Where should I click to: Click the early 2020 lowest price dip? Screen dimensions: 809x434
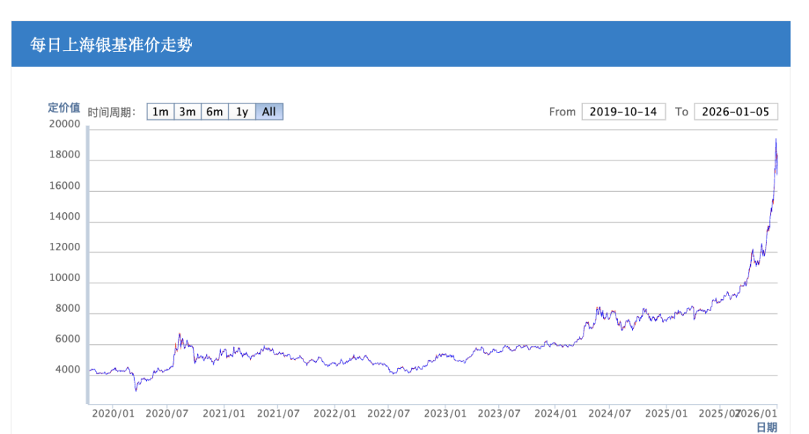pos(136,390)
